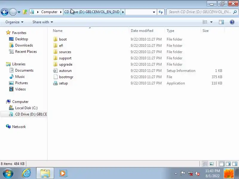Click the drive icon in the address bar

(x=32, y=12)
